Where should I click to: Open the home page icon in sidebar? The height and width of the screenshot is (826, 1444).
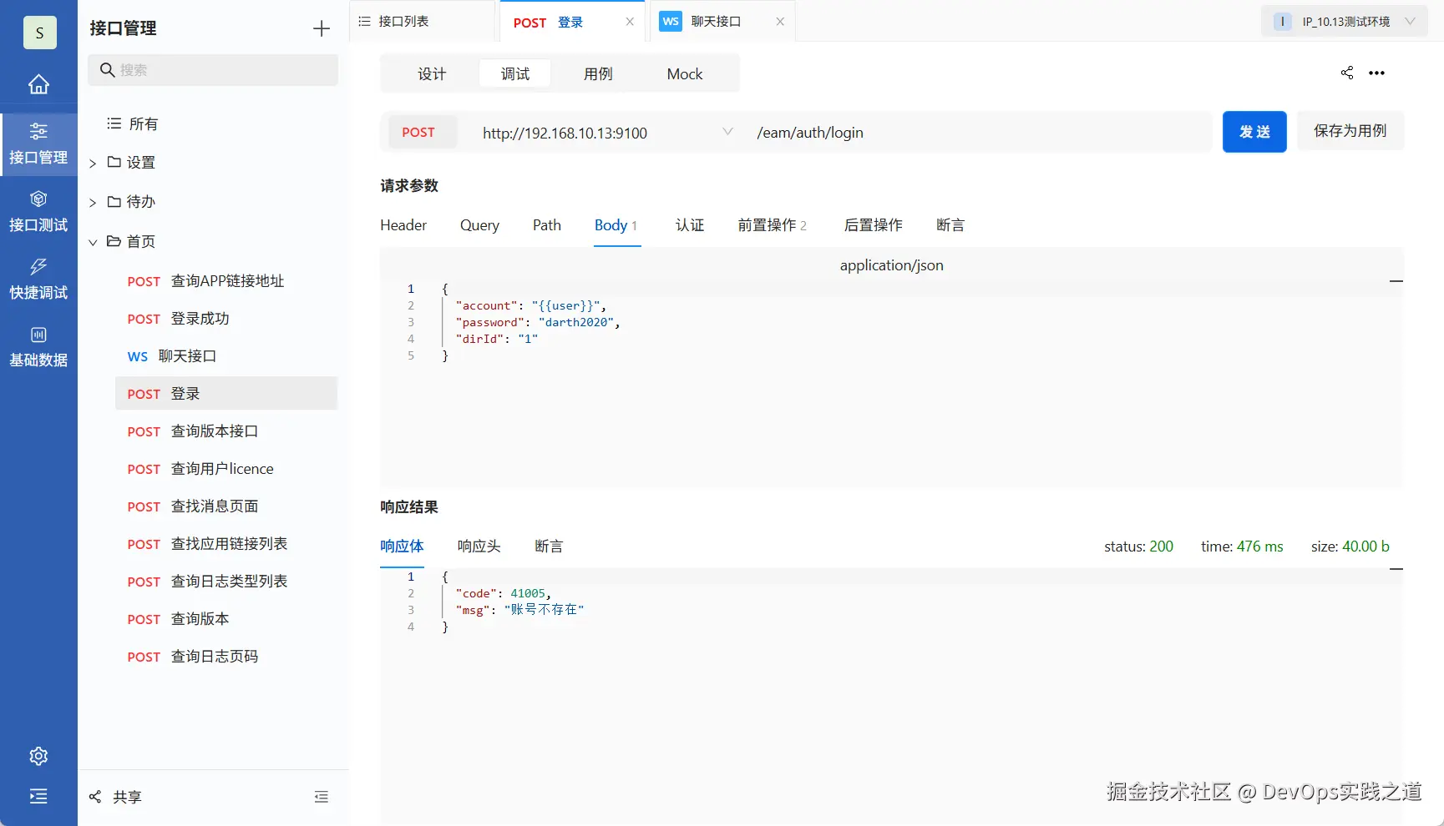pyautogui.click(x=38, y=84)
